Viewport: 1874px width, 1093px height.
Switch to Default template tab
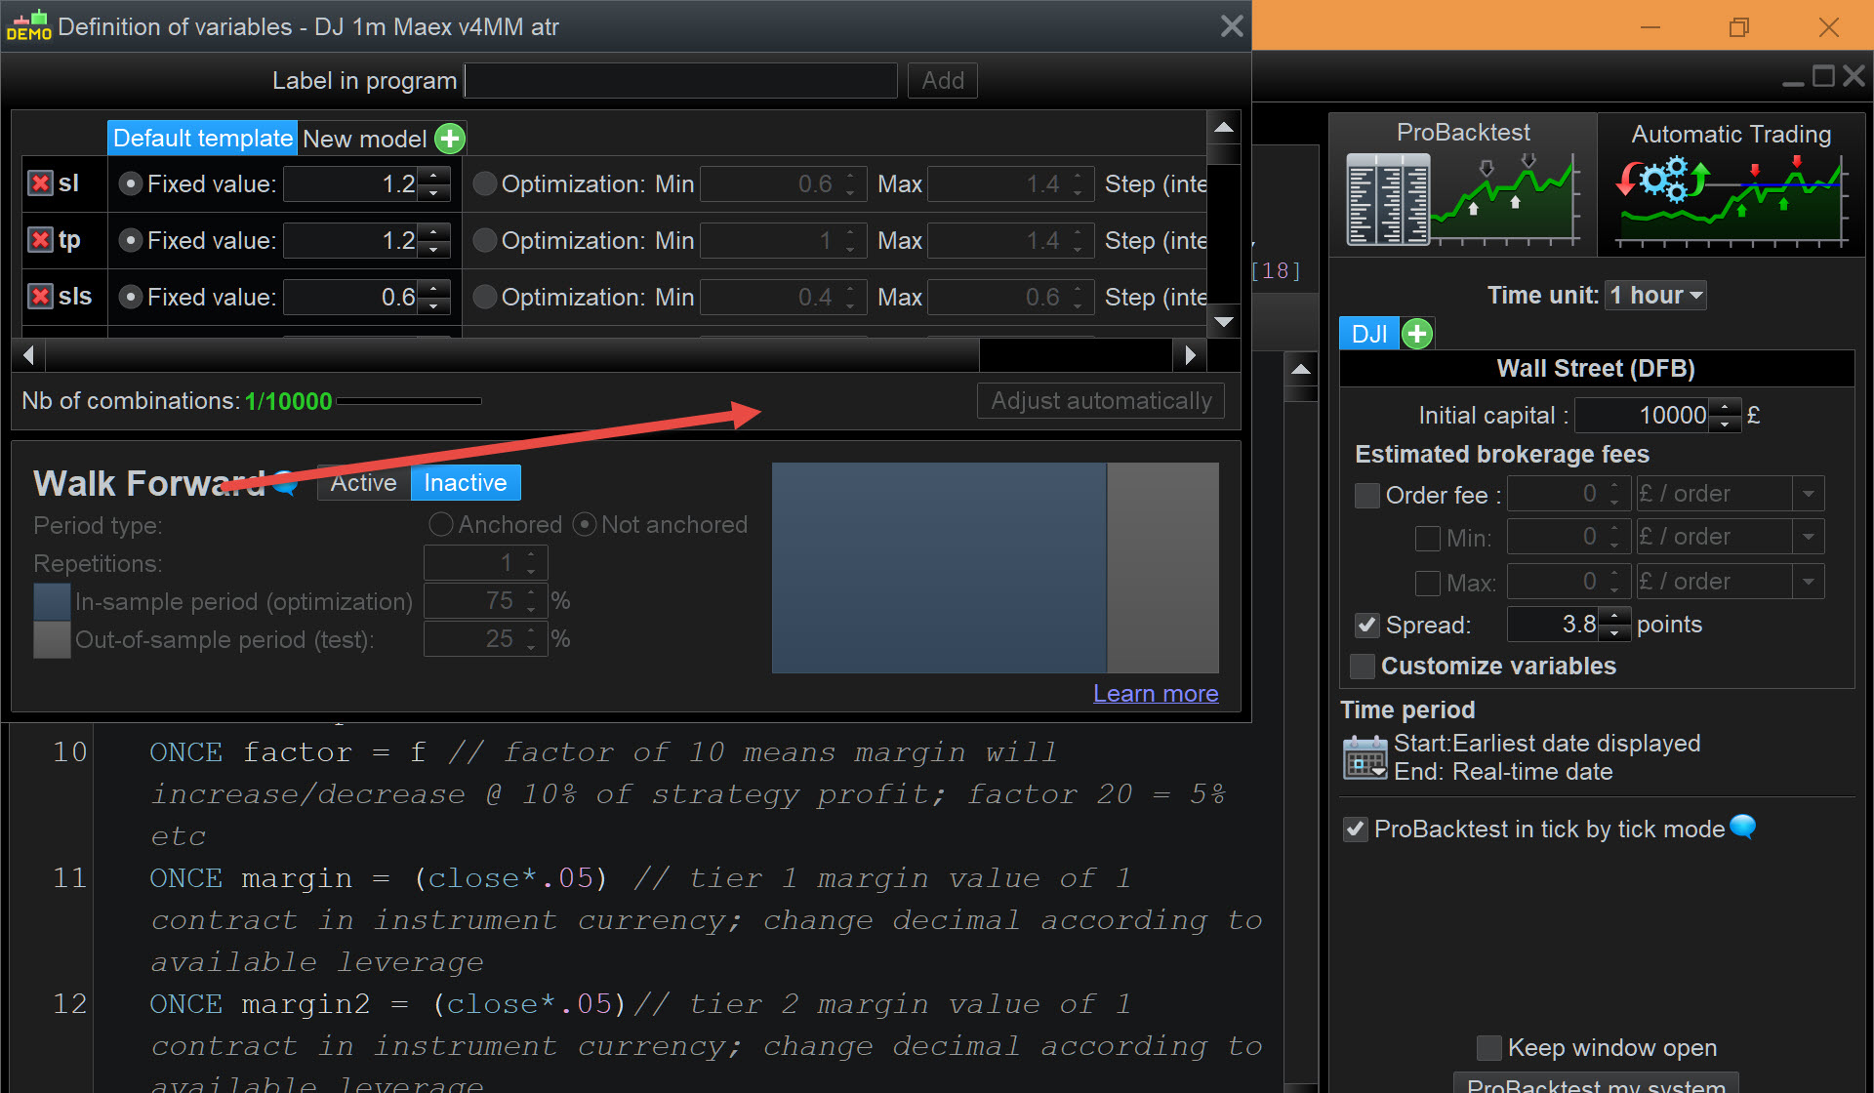202,139
